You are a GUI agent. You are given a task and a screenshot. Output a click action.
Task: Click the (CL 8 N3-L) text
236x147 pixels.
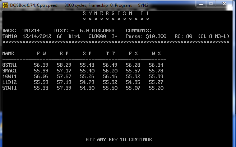[x=214, y=36]
